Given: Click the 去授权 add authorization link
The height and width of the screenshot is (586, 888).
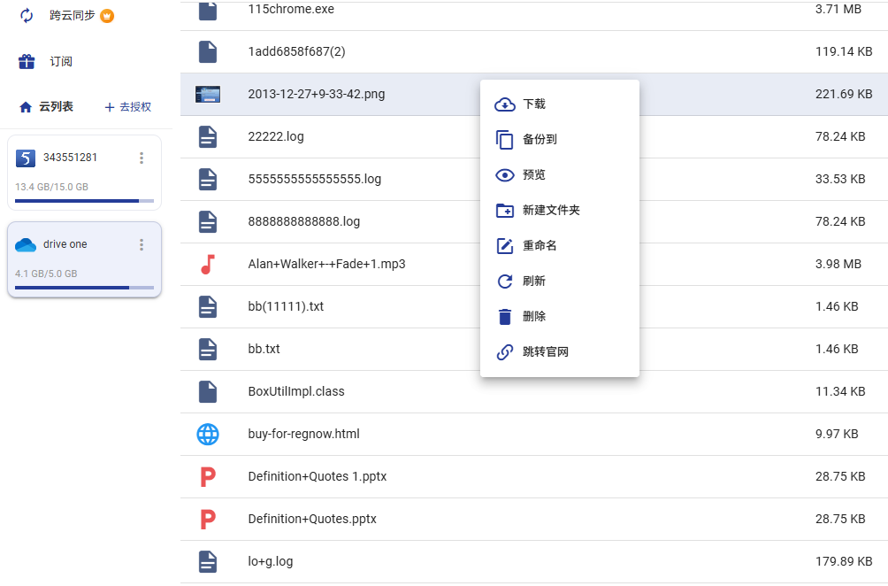Looking at the screenshot, I should tap(128, 107).
